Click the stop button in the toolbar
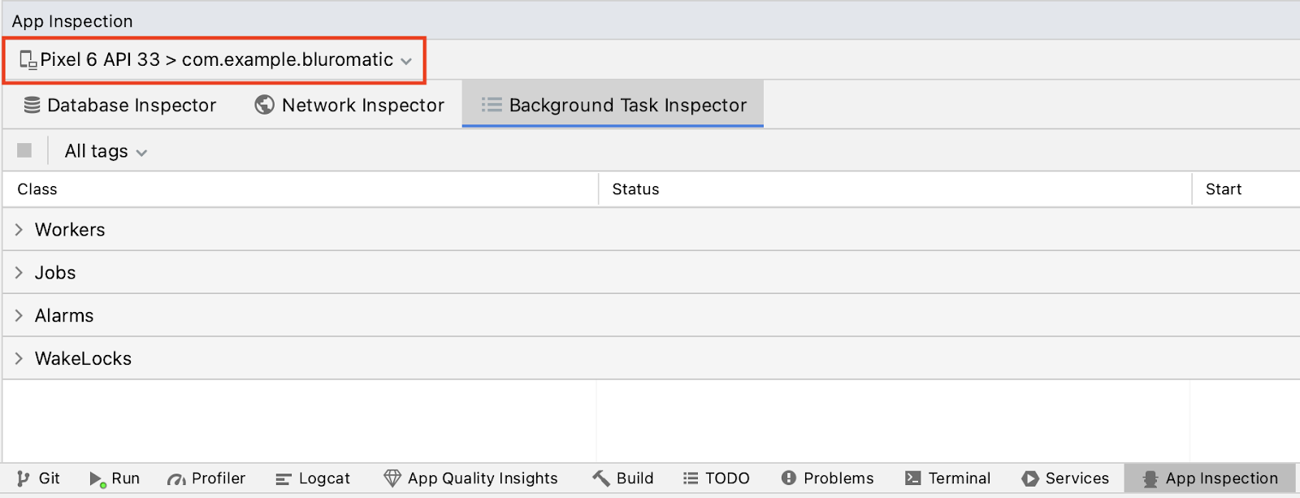 (24, 151)
